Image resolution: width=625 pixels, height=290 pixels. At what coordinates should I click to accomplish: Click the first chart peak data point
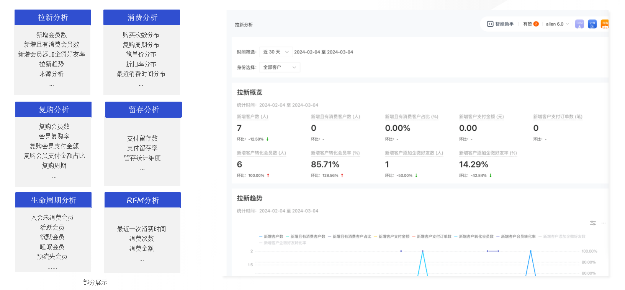coord(423,251)
